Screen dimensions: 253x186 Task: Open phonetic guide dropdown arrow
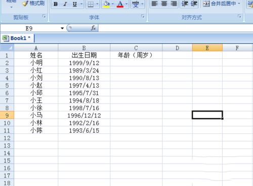(x=142, y=4)
